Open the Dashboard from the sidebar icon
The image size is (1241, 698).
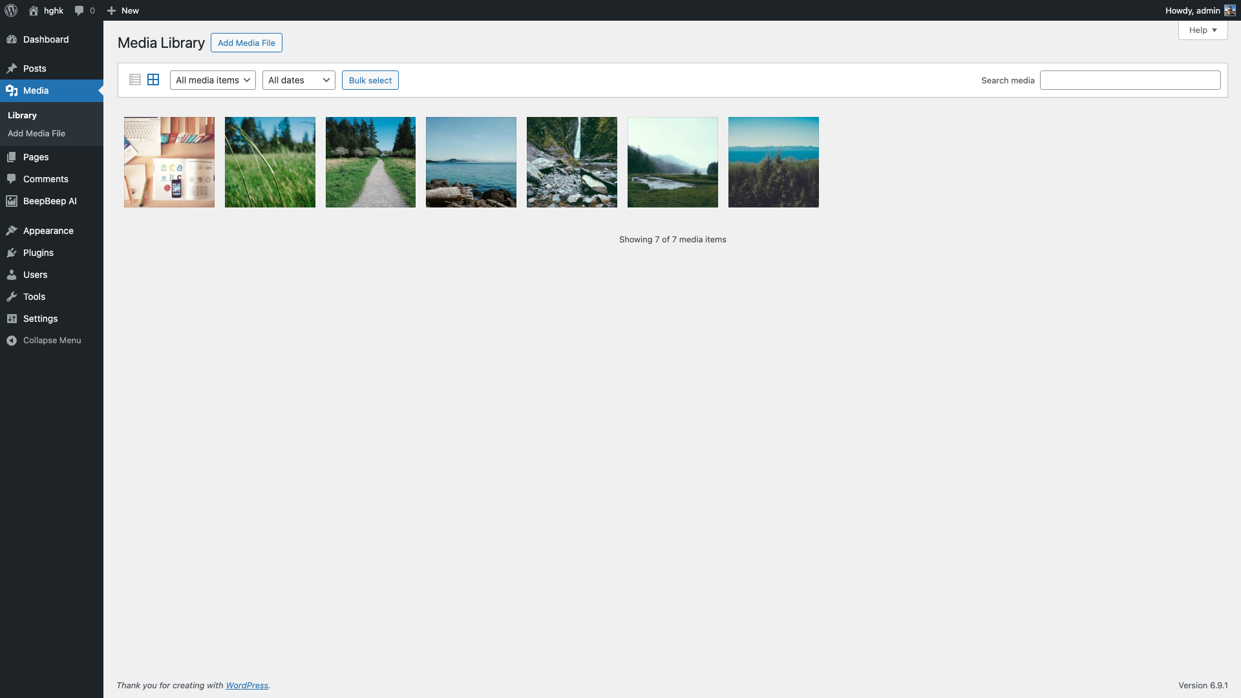(x=12, y=39)
